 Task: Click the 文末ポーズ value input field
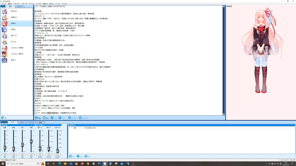click(57, 155)
